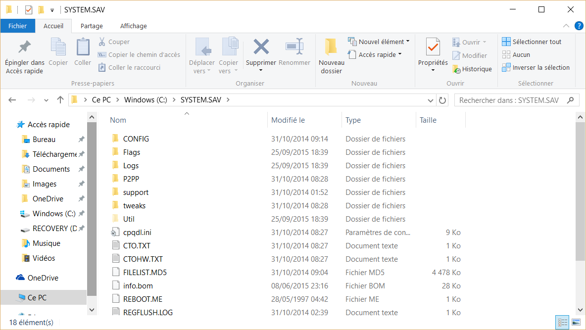586x330 pixels.
Task: Open the Propriétés button
Action: click(433, 55)
